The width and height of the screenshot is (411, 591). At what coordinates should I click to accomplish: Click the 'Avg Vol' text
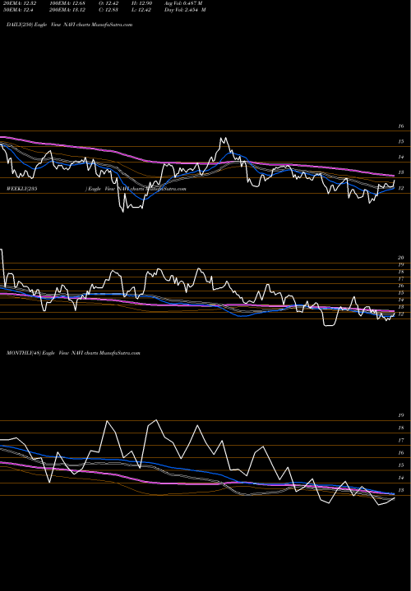tap(183, 3)
